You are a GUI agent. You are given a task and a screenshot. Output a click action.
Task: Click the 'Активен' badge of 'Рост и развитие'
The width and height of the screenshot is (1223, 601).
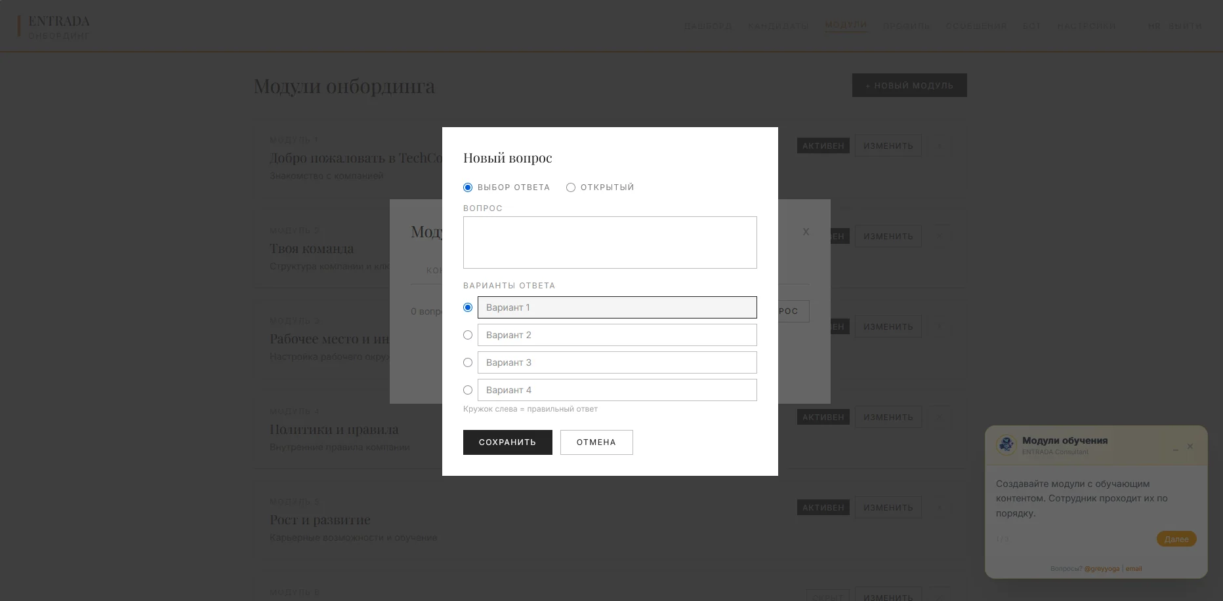click(x=823, y=507)
